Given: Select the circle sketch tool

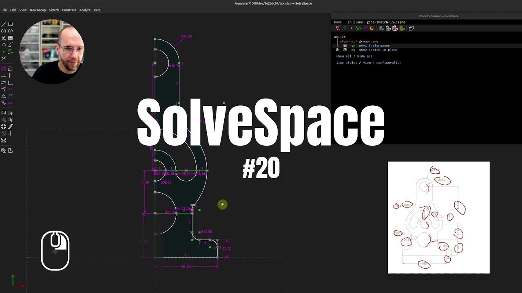Looking at the screenshot, I should click(x=4, y=31).
